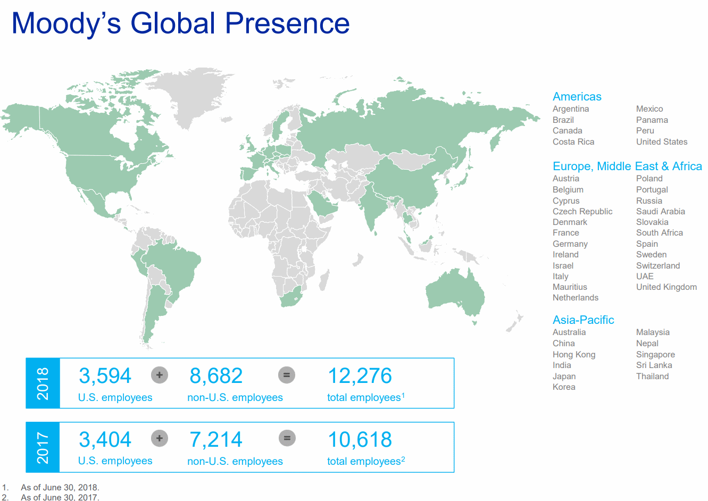Click Thailand in the Asia-Pacific list

tap(652, 377)
